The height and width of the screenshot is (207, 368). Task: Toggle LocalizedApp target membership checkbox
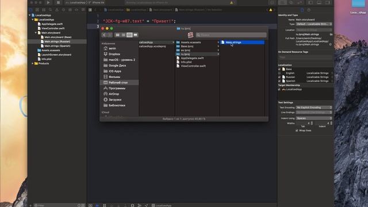[x=279, y=90]
